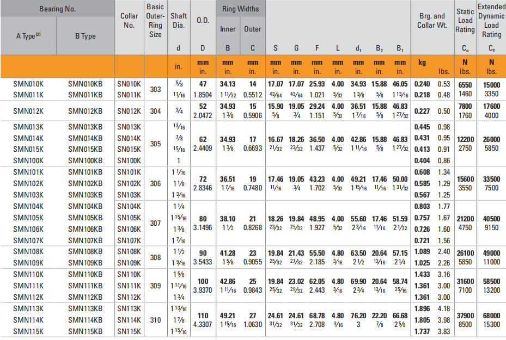Select B Type bearing SMN113KB
The height and width of the screenshot is (340, 506).
pyautogui.click(x=85, y=308)
